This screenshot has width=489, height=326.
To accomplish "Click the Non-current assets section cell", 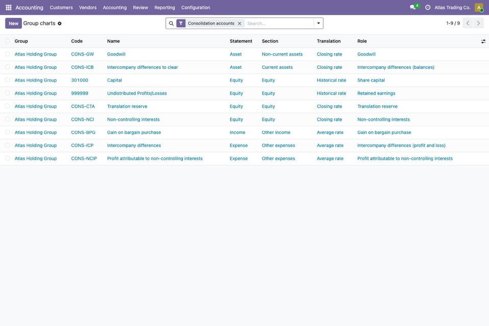I will (x=282, y=54).
